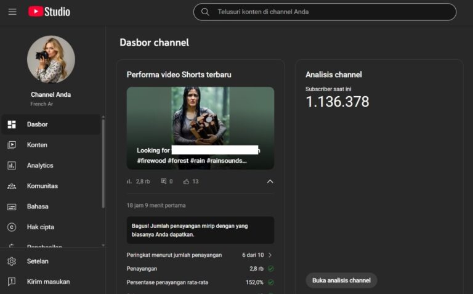Click the views bar chart icon
The height and width of the screenshot is (294, 473).
[x=129, y=182]
